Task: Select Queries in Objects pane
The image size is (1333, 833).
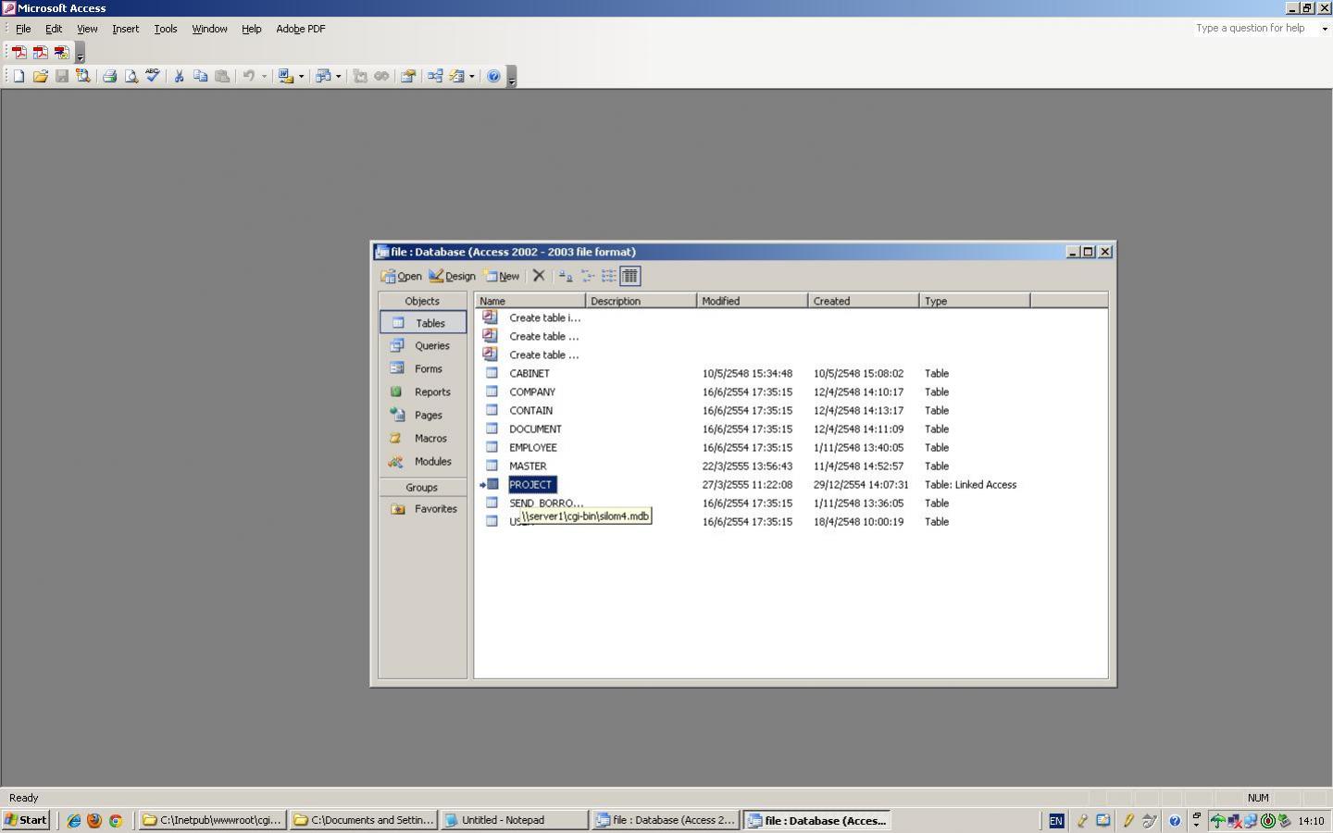Action: 423,346
